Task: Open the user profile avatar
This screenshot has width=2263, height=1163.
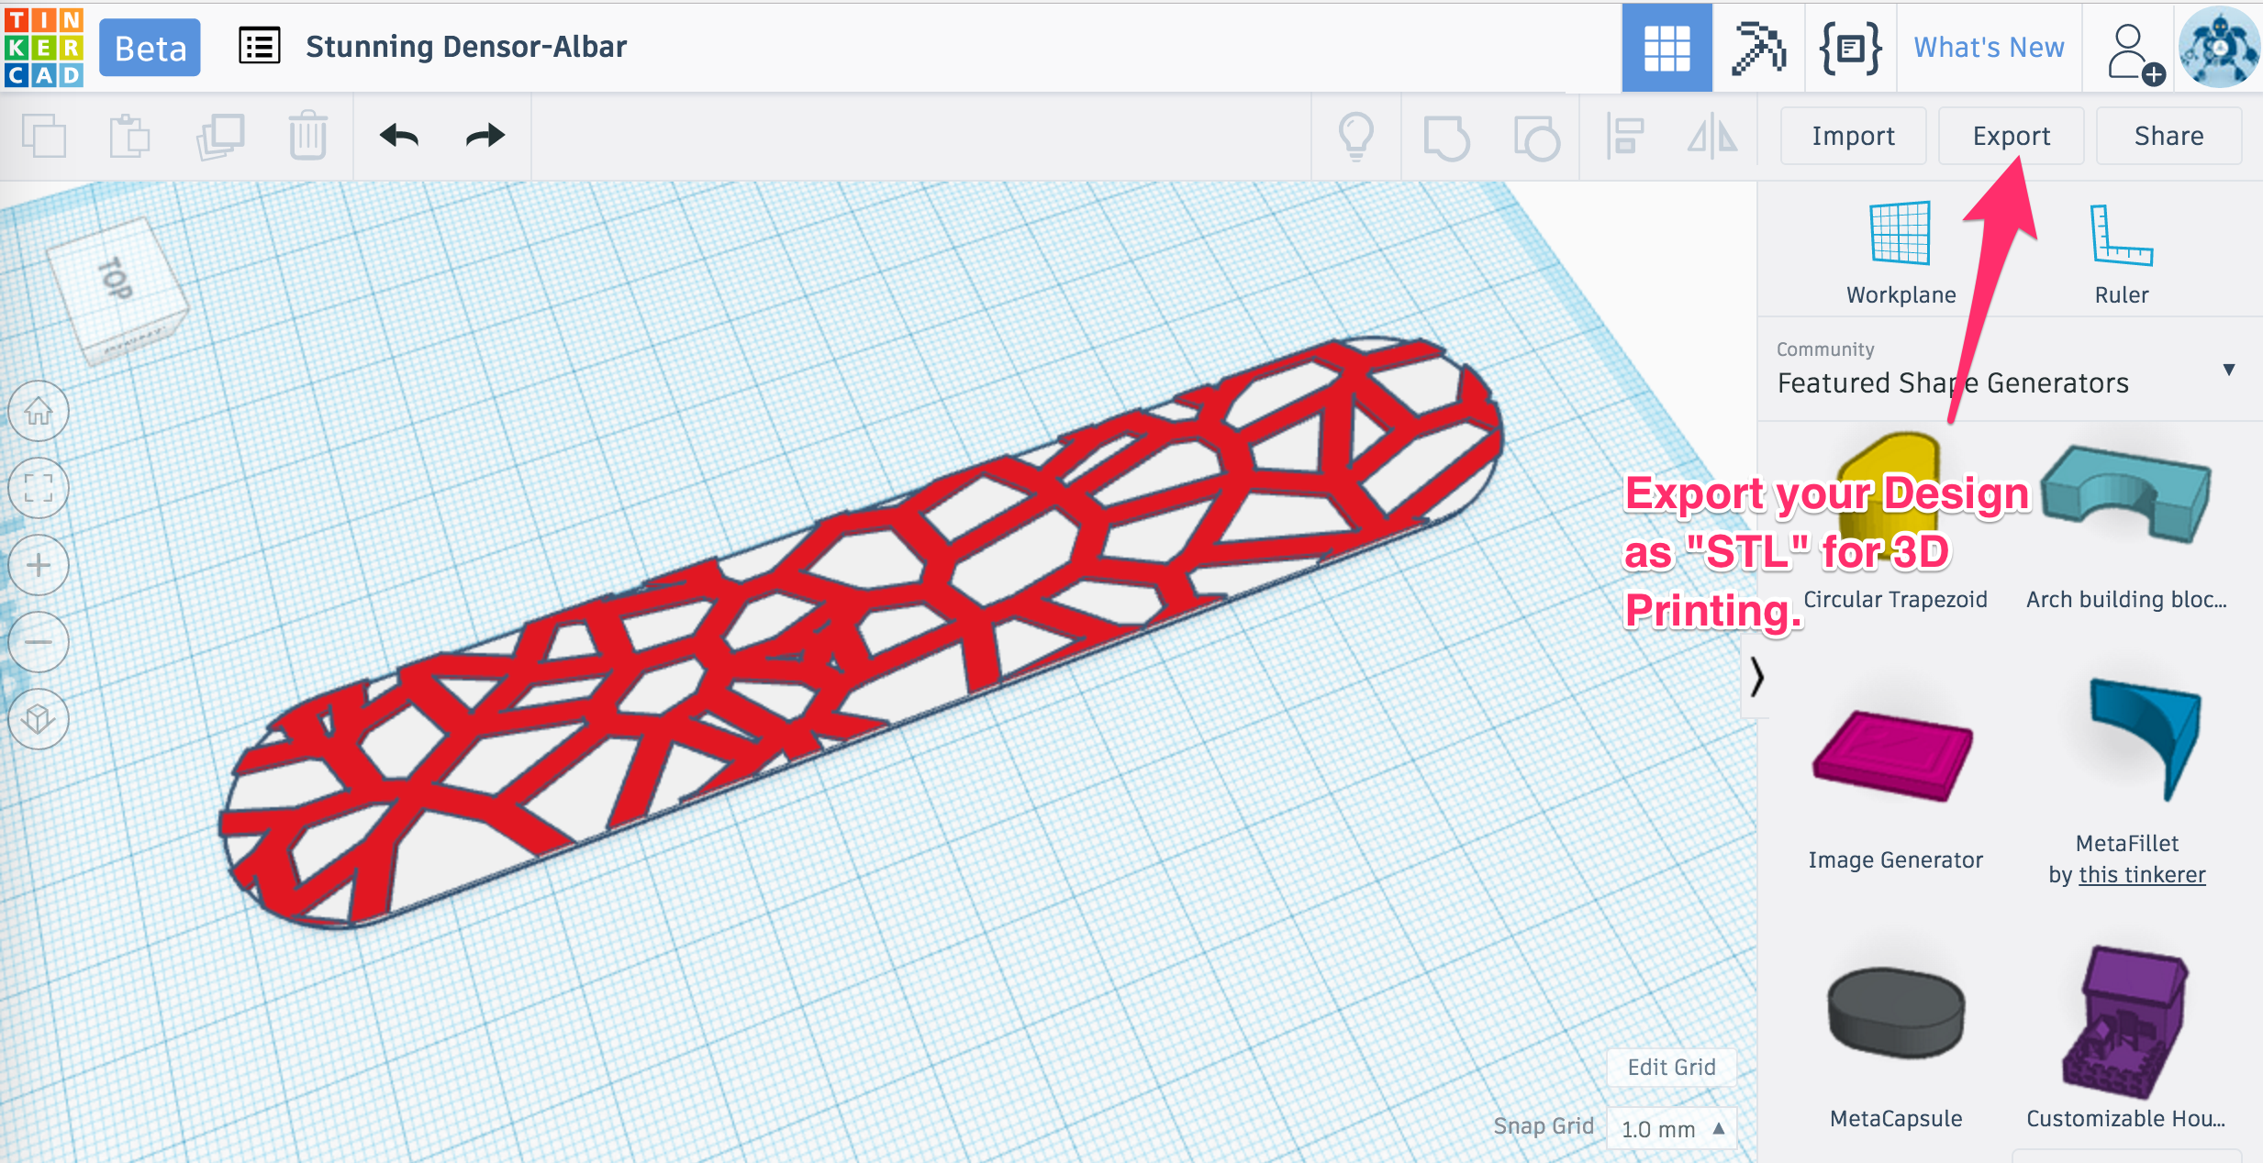Action: [2219, 48]
